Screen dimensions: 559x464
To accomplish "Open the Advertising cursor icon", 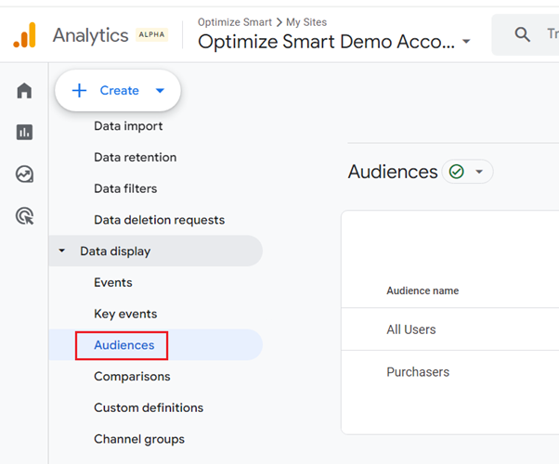I will (24, 216).
